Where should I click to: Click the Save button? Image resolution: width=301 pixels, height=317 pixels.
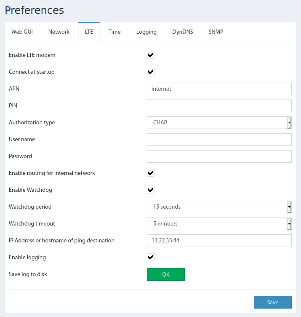coord(272,302)
